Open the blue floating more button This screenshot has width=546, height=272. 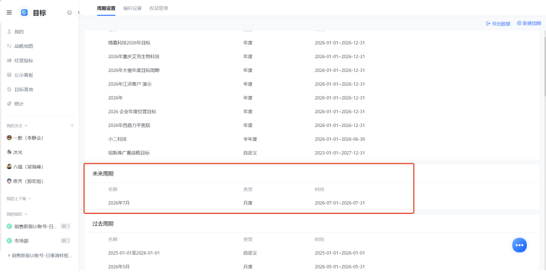click(519, 245)
